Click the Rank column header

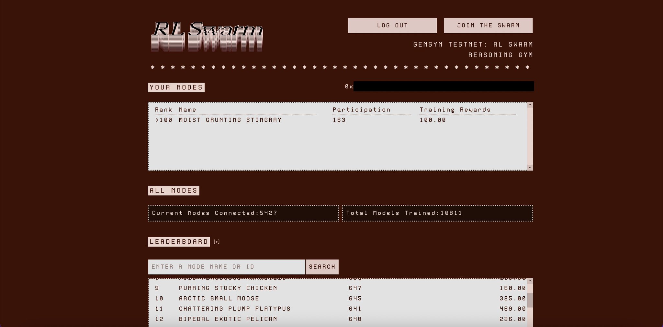tap(163, 110)
